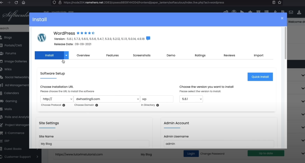Viewport: 305px width, 163px height.
Task: Open the dwhosting9.com domain dropdown
Action: pyautogui.click(x=107, y=99)
